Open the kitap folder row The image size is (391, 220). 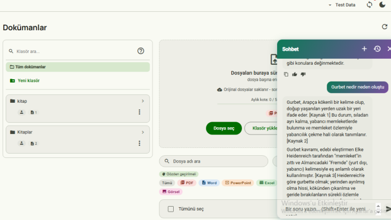click(x=78, y=108)
